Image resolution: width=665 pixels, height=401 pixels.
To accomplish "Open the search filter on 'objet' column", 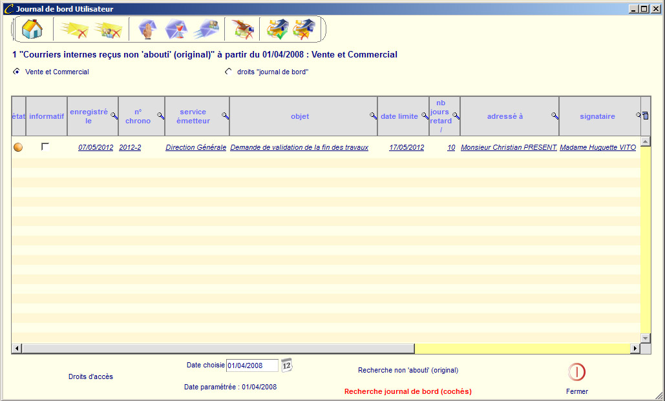I will (x=373, y=116).
